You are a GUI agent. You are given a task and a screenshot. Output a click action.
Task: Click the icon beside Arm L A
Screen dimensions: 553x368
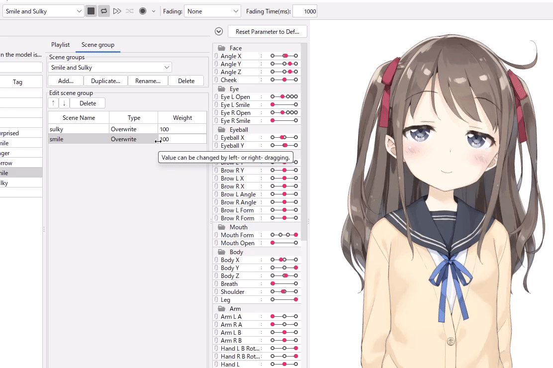tap(216, 316)
